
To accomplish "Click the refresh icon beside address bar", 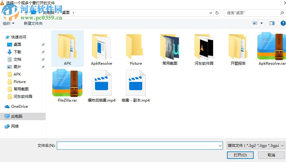I will pos(217,13).
